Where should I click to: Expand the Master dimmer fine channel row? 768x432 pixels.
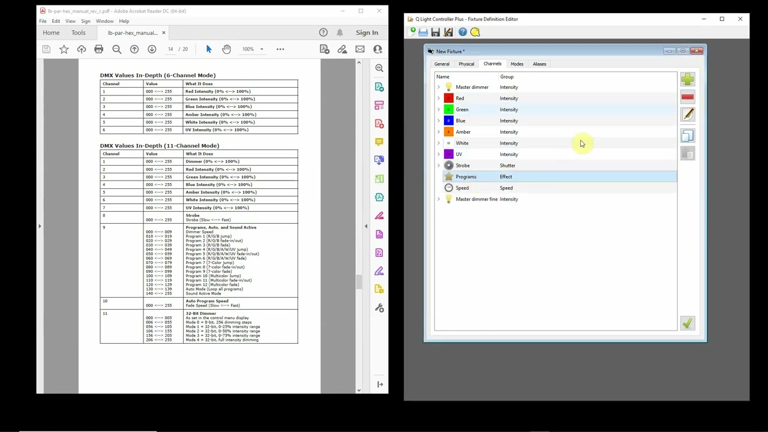click(x=439, y=199)
